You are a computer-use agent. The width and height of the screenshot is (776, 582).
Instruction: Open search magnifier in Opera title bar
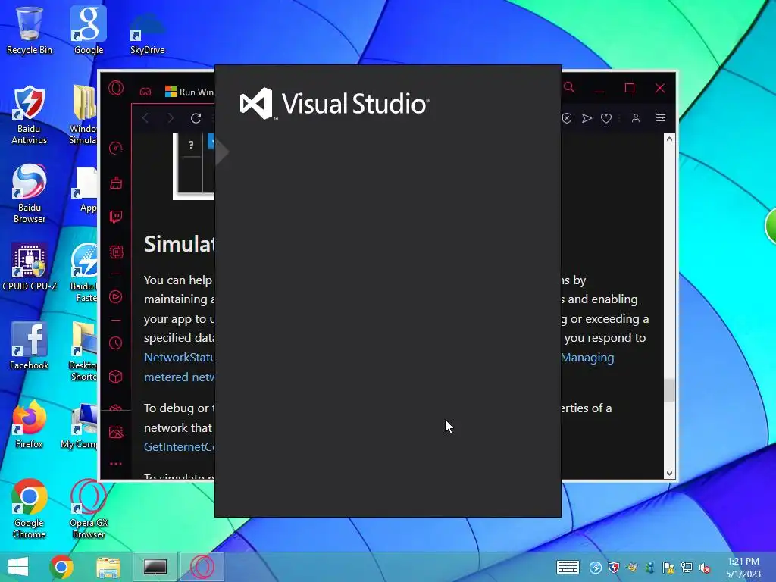[x=569, y=88]
